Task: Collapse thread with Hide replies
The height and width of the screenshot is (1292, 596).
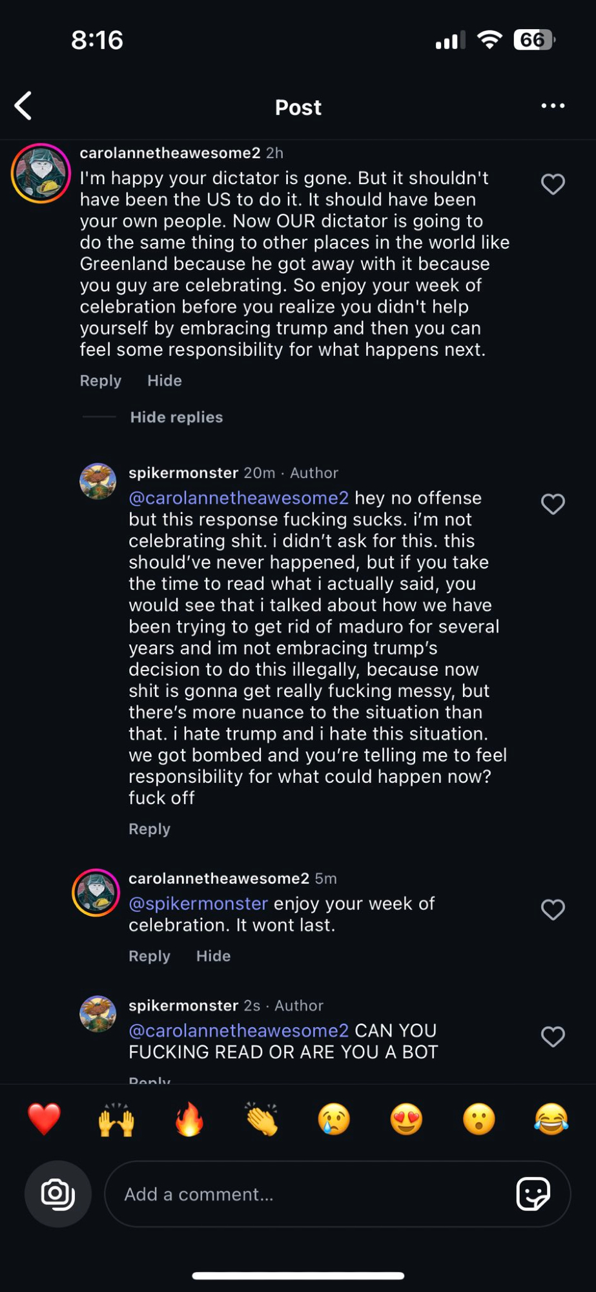Action: tap(176, 417)
